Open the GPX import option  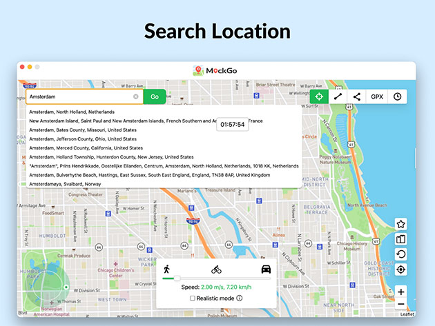[x=377, y=96]
